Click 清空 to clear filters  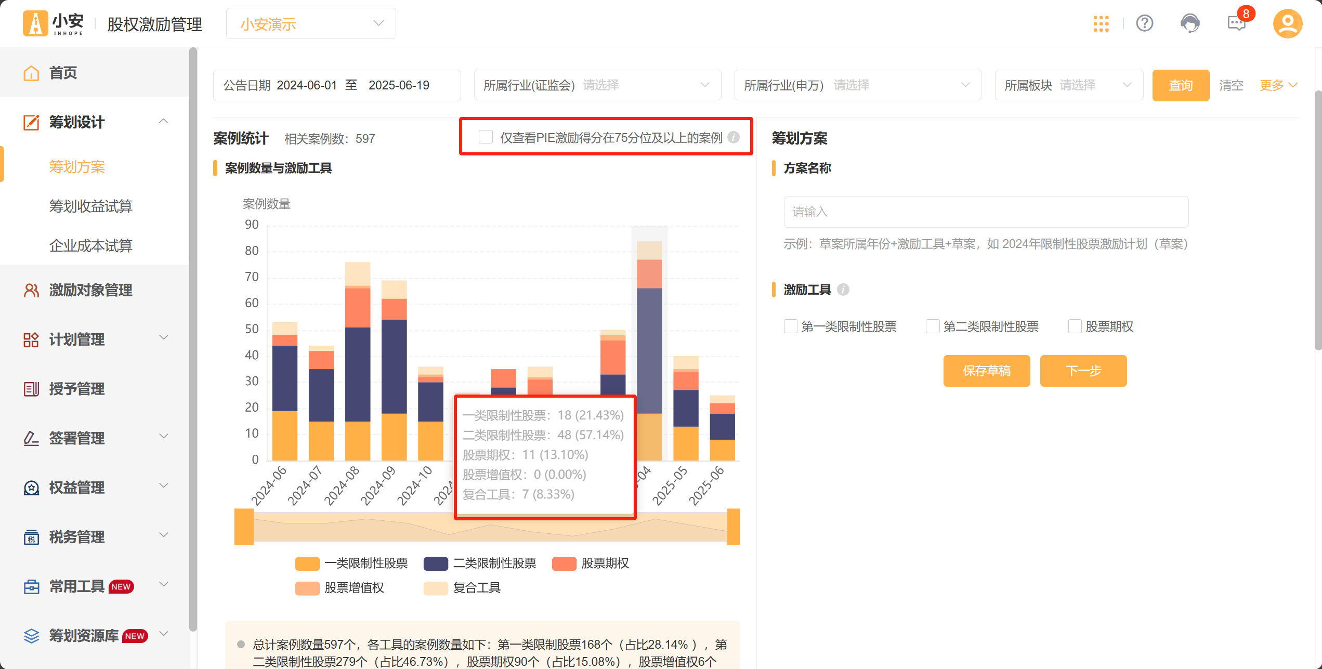click(1231, 85)
